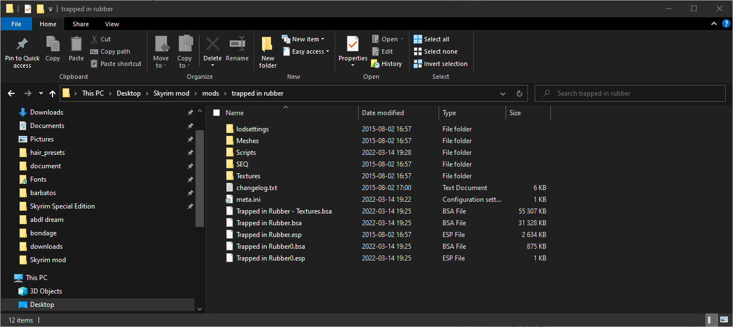Go up one folder level

click(53, 93)
